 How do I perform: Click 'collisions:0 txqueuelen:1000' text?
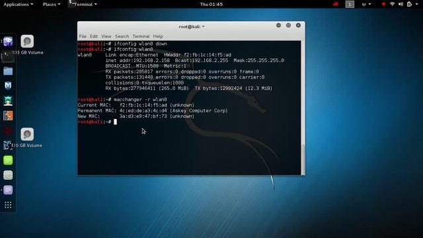(x=144, y=83)
